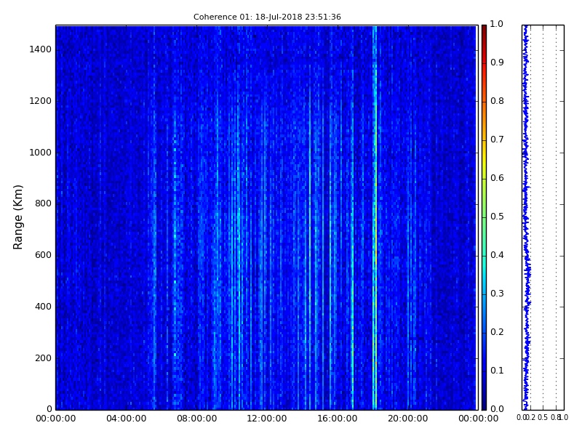This screenshot has height=436, width=582.
Task: Click the 400 range tick label
Action: click(x=43, y=307)
